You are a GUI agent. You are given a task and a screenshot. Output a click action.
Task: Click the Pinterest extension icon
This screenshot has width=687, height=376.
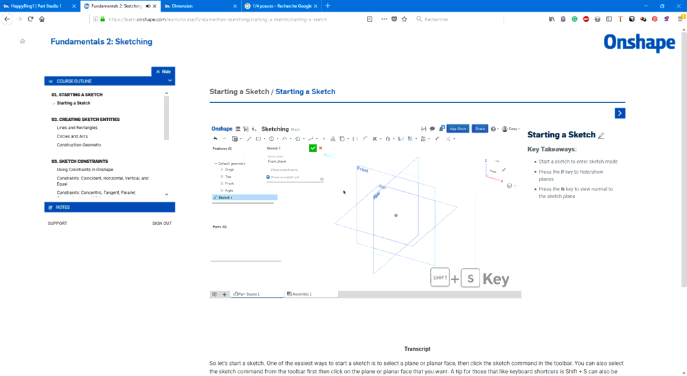[655, 19]
